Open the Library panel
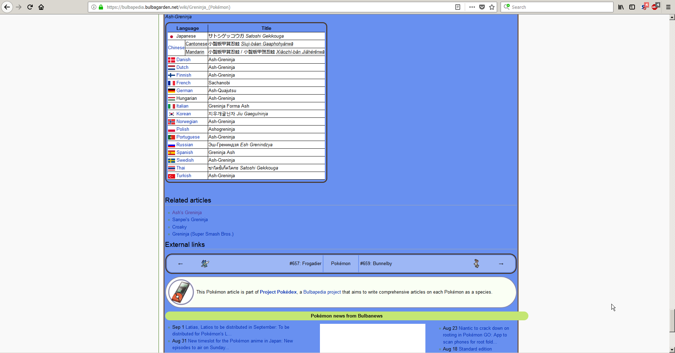This screenshot has width=675, height=353. (621, 7)
